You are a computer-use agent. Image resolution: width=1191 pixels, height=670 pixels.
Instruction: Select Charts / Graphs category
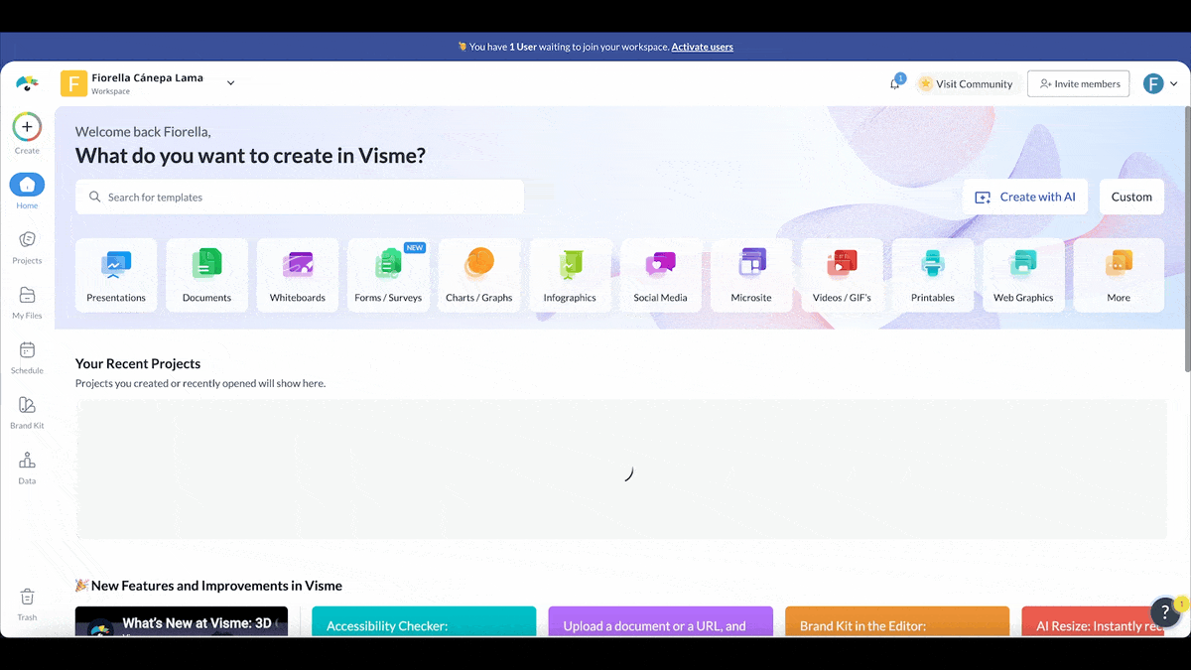click(479, 275)
